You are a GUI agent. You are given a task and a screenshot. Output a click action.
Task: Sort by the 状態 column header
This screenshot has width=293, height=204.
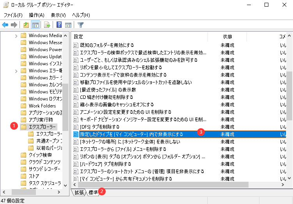tap(227, 36)
